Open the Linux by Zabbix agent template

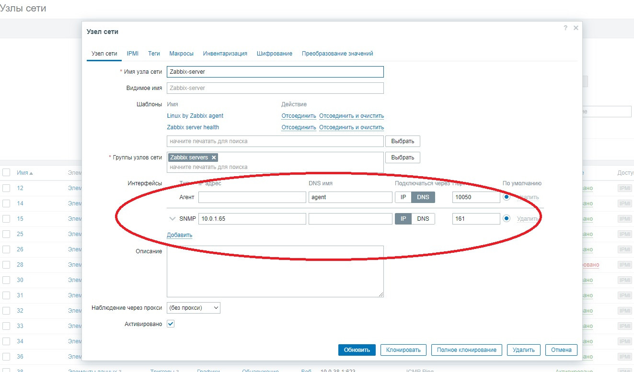195,116
